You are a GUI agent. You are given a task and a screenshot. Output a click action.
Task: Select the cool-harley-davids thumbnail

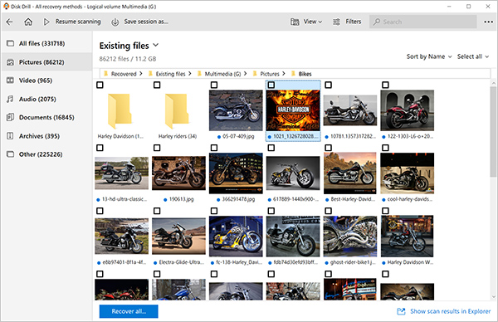pos(408,173)
